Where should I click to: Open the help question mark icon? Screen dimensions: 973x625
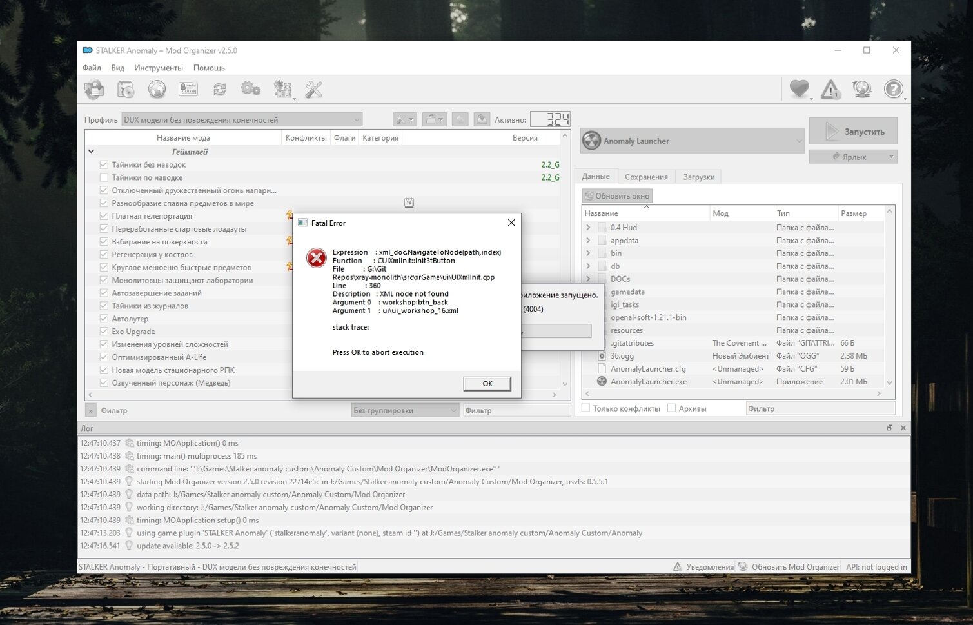(x=894, y=89)
